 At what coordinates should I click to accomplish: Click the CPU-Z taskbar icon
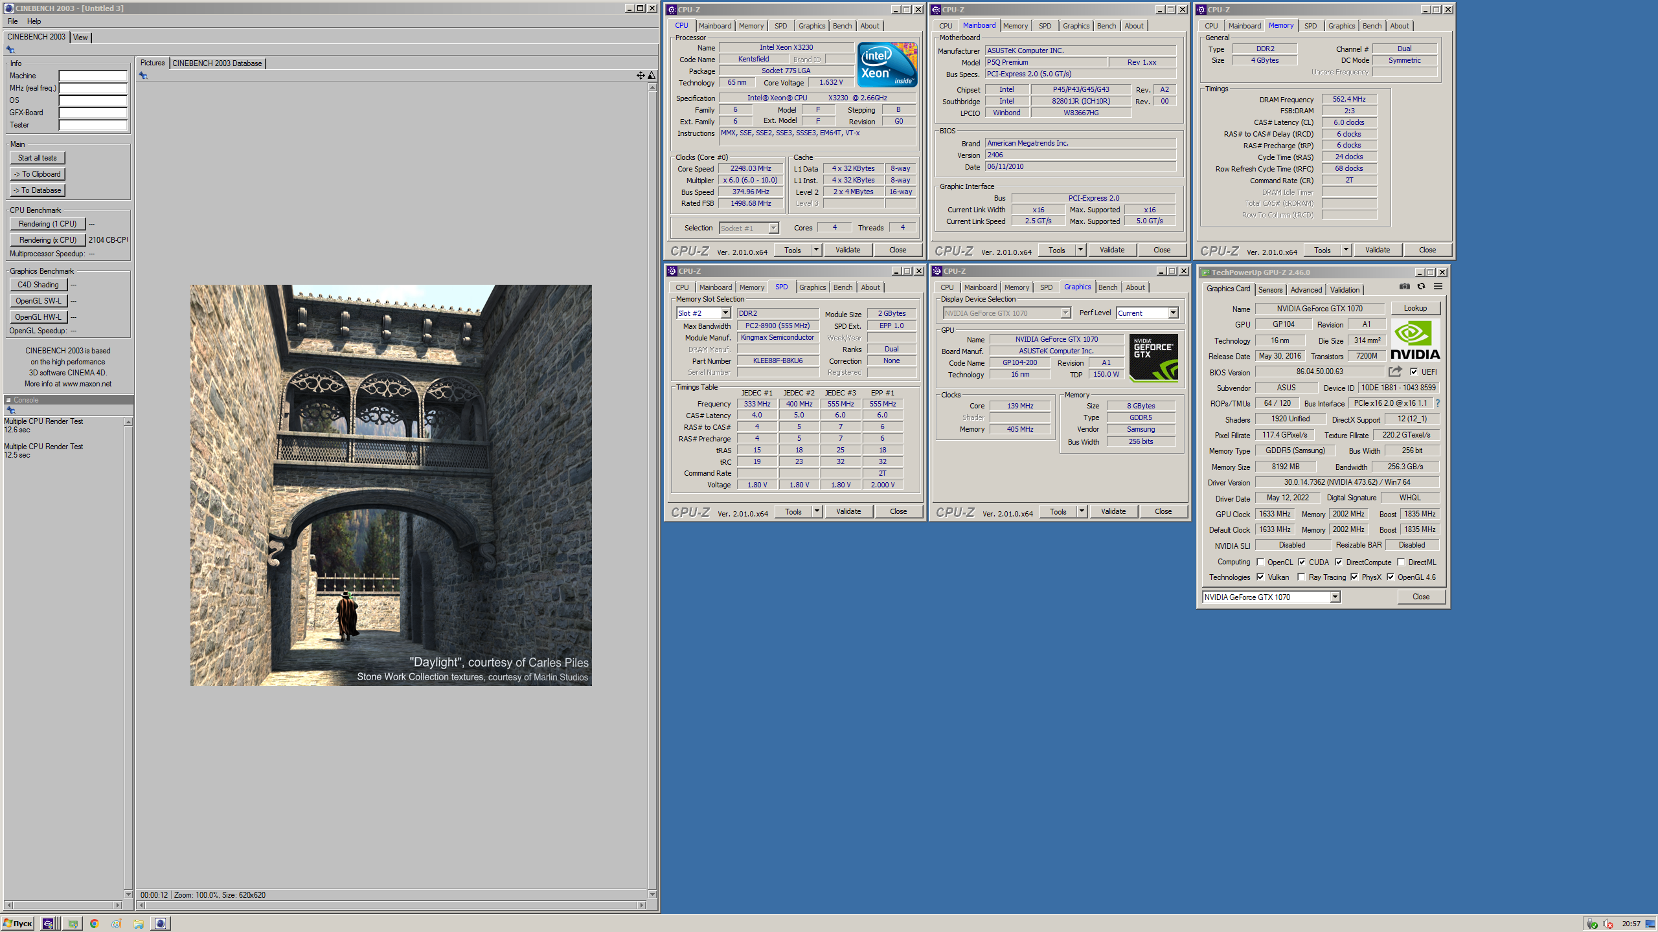coord(48,924)
